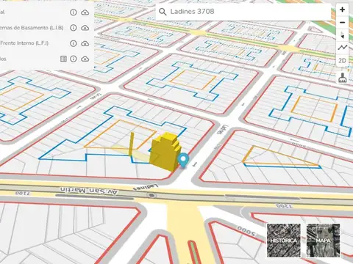
Task: Activate the line measurement tool
Action: click(x=342, y=48)
